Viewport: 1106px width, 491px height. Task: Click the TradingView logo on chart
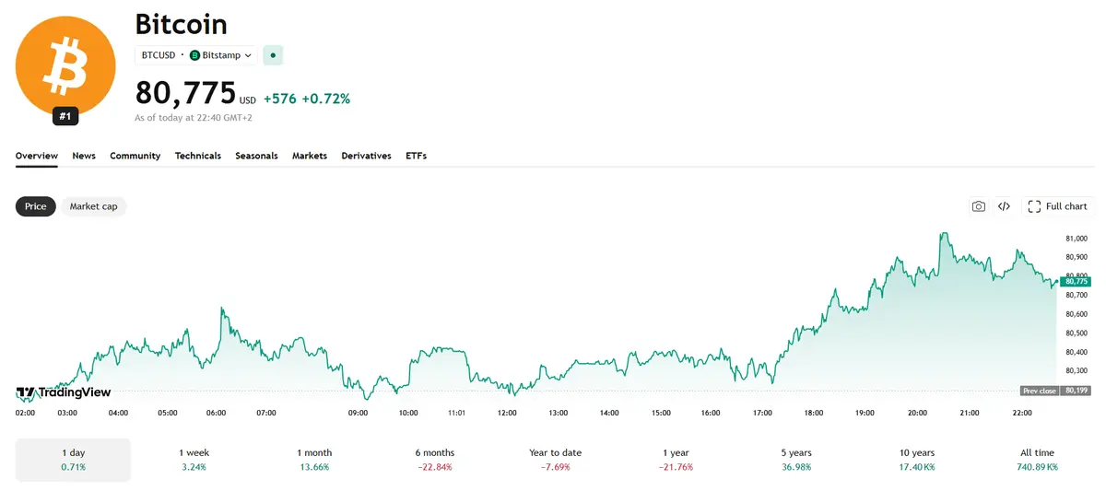point(64,392)
